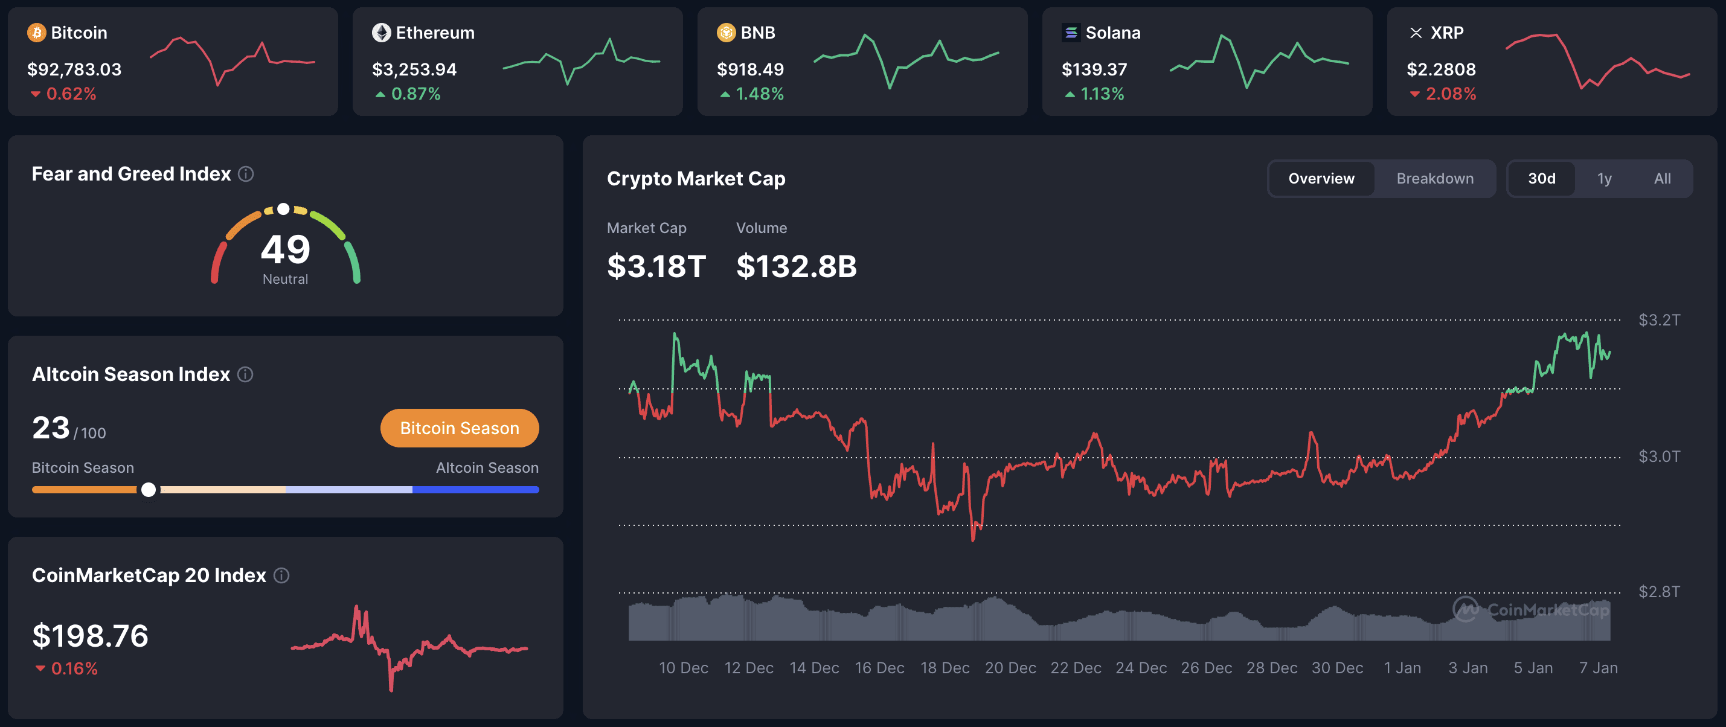Image resolution: width=1726 pixels, height=727 pixels.
Task: Click the Bitcoin Season button
Action: [x=460, y=428]
